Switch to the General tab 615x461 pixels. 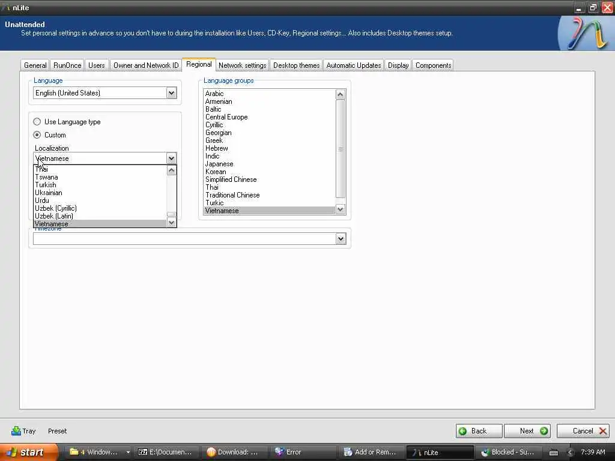pos(35,65)
